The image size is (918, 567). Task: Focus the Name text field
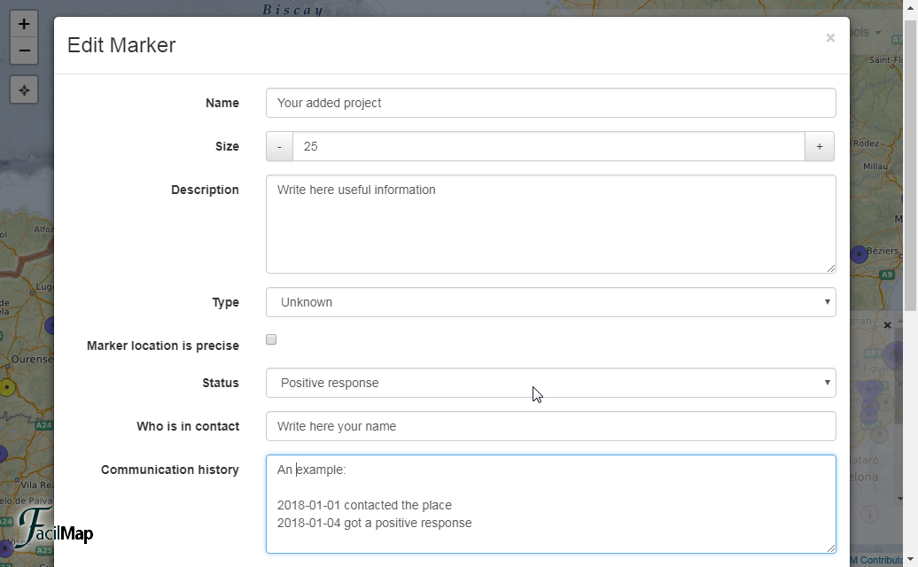tap(550, 103)
